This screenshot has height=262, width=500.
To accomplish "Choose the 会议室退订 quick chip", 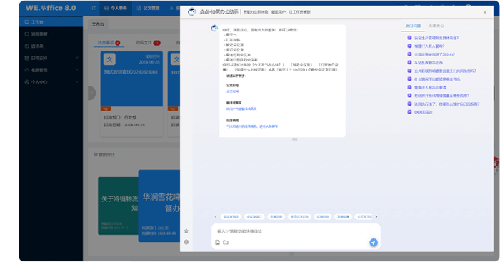I will click(254, 217).
